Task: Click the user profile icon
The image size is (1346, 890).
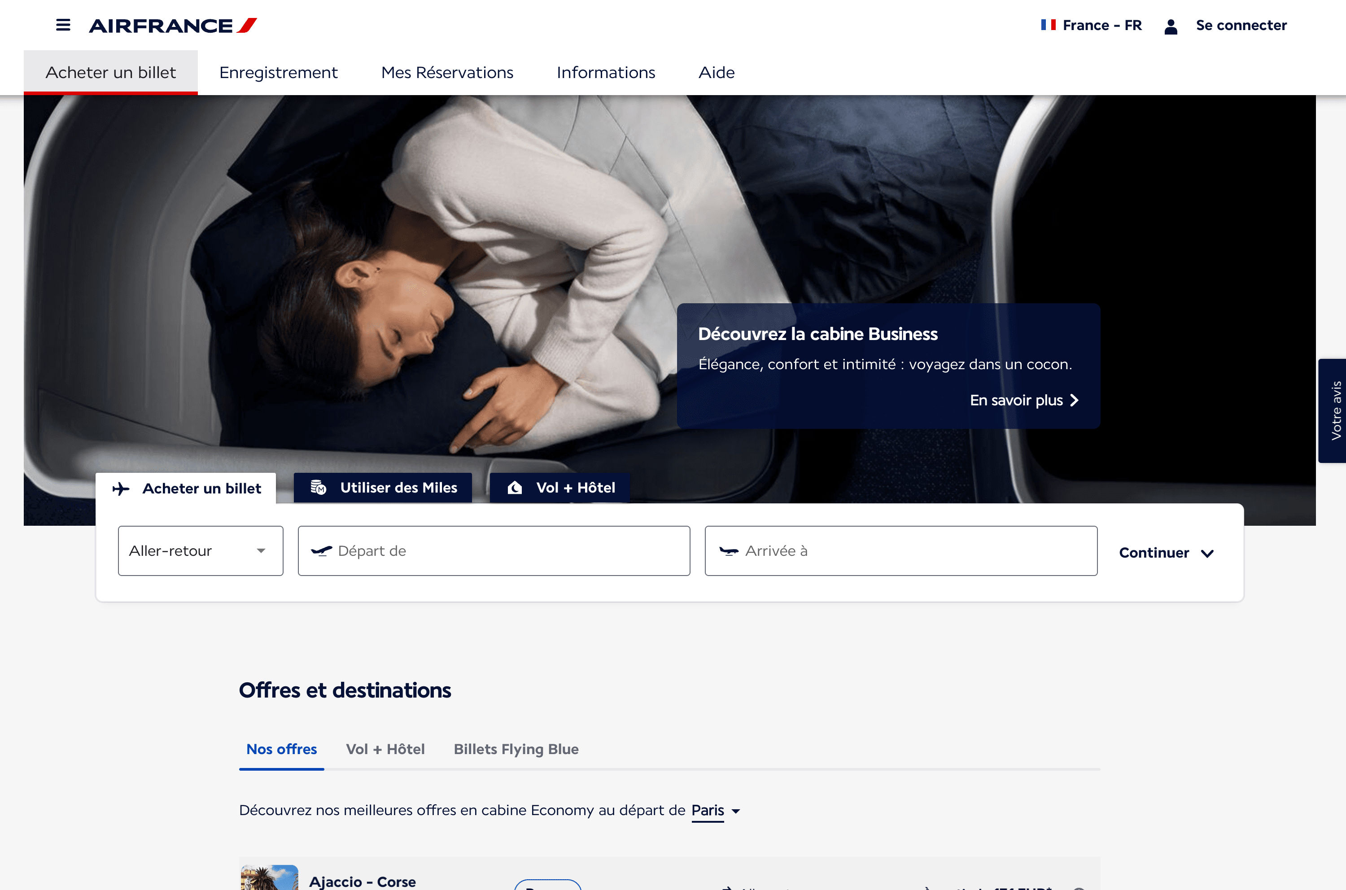Action: click(1170, 26)
